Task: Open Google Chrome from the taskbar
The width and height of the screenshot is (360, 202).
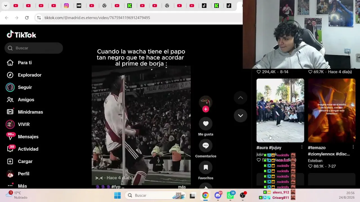Action: (205, 195)
